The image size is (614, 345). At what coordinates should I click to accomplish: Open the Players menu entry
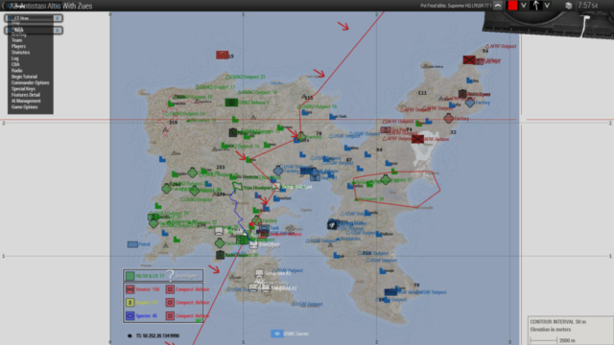click(x=18, y=46)
